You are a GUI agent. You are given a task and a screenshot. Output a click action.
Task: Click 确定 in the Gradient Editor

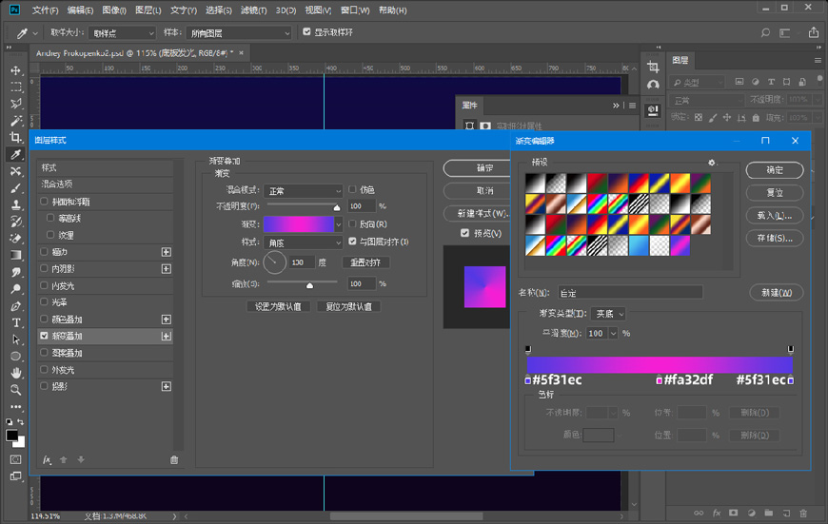point(775,170)
